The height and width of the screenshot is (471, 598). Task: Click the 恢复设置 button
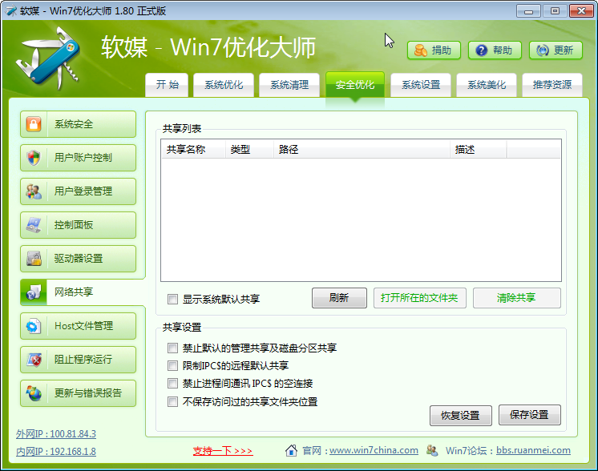[461, 416]
